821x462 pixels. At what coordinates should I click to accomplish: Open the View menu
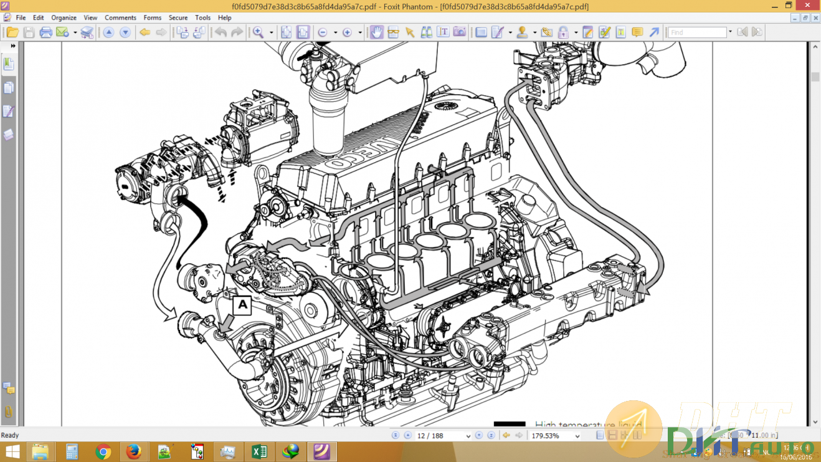pyautogui.click(x=90, y=17)
